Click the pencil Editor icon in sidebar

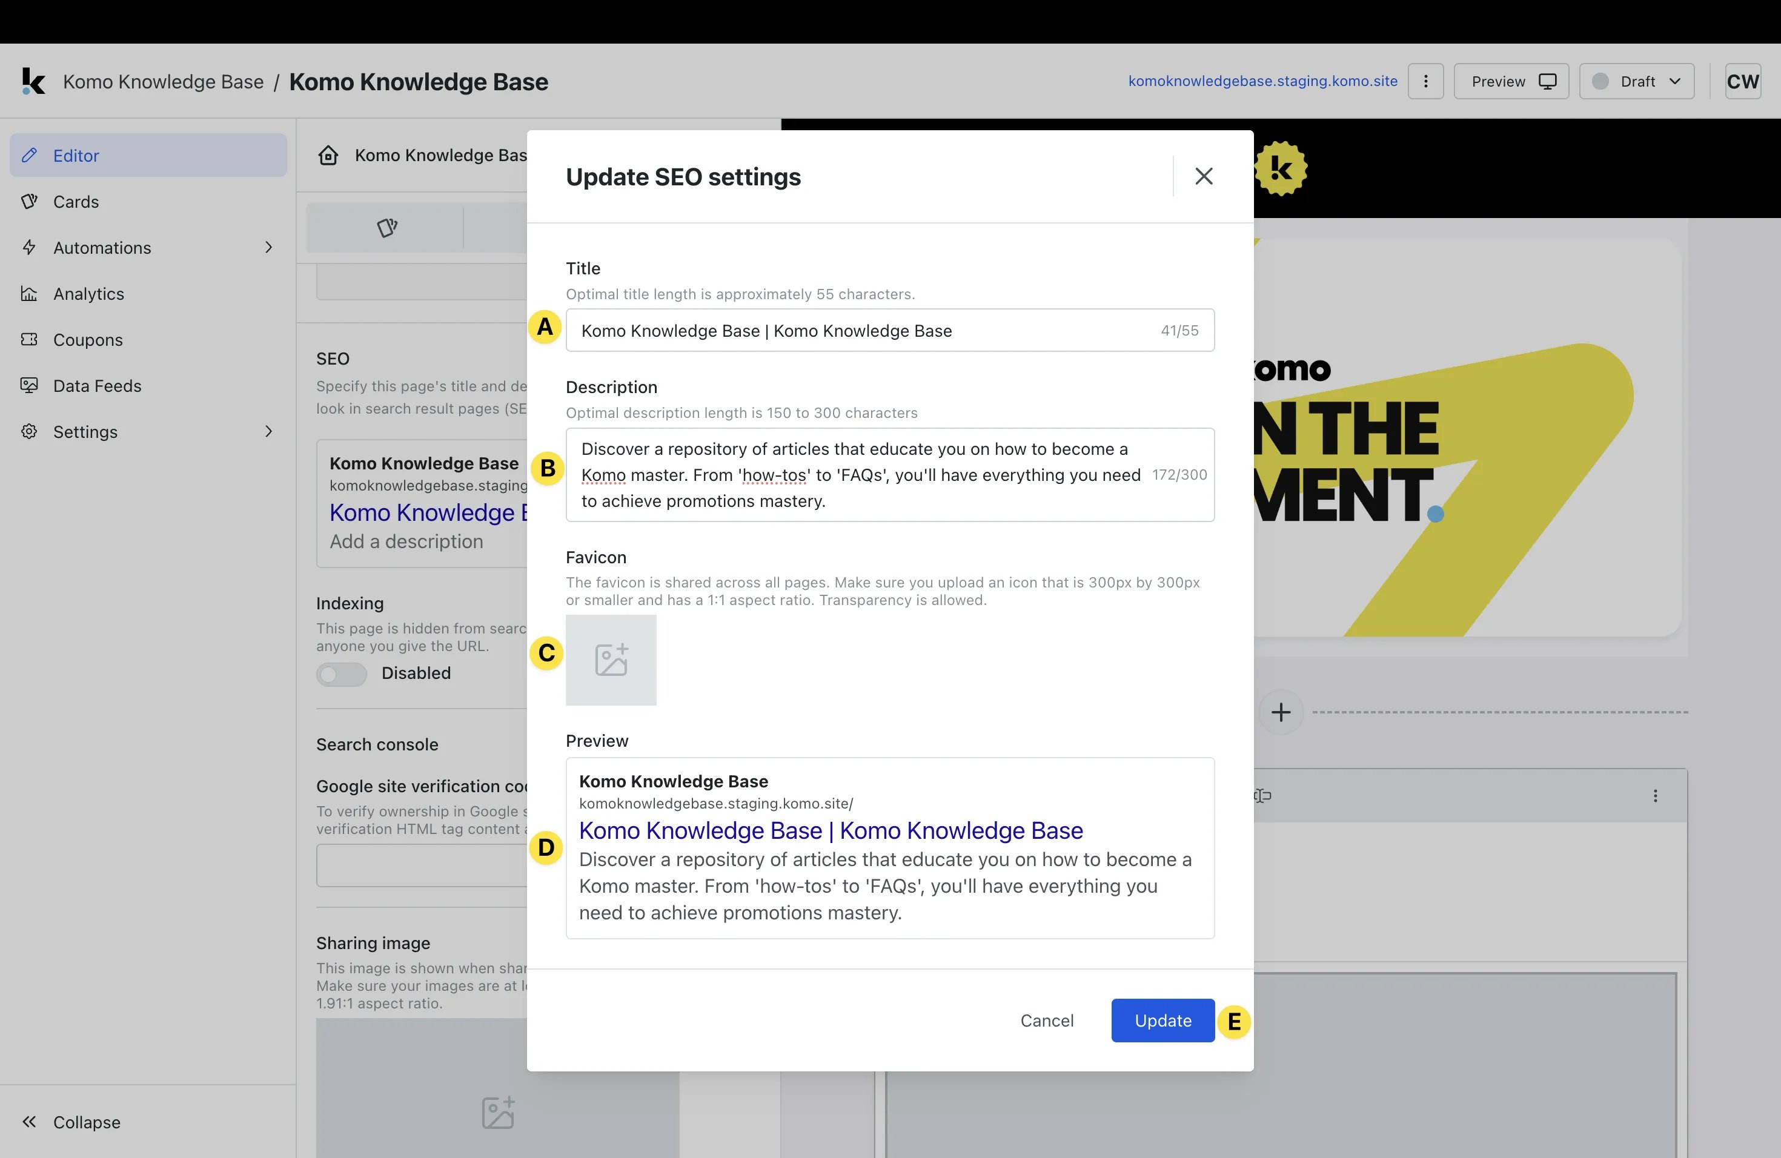coord(29,155)
